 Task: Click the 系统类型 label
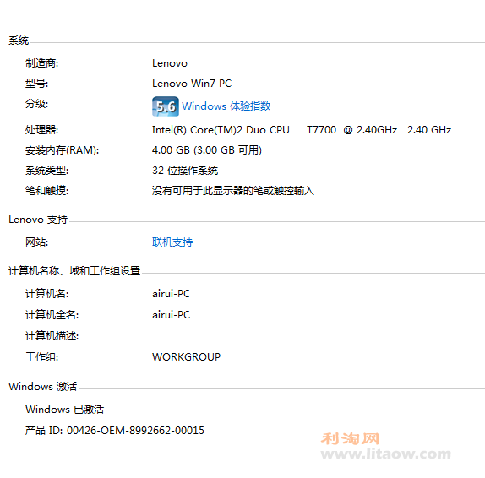coord(47,171)
